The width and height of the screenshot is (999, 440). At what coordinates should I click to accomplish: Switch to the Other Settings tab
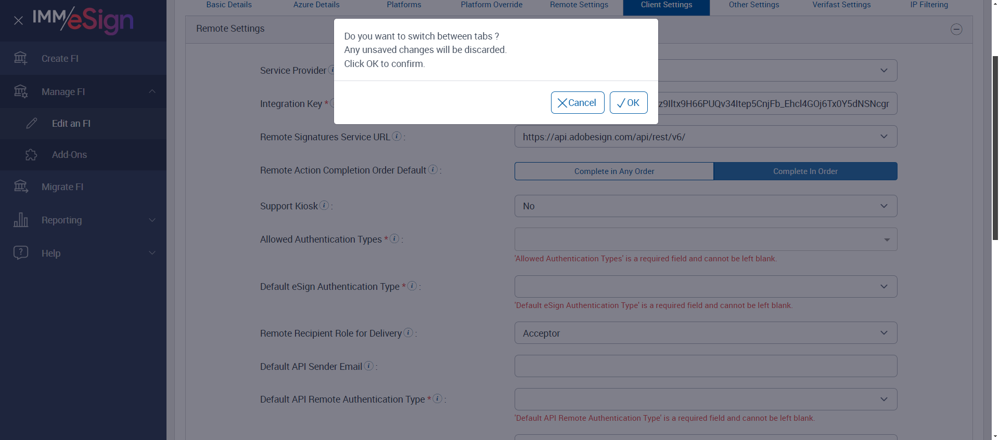pyautogui.click(x=753, y=5)
